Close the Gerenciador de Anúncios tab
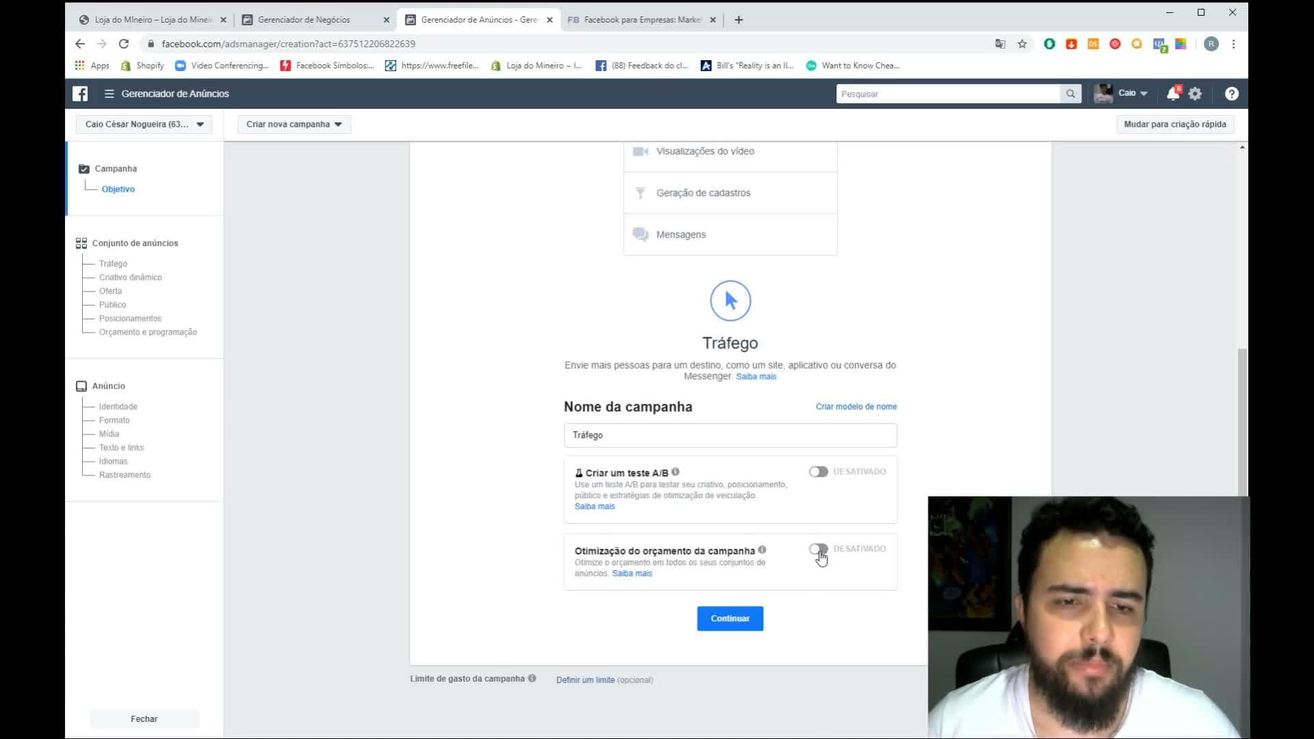The height and width of the screenshot is (739, 1314). click(550, 20)
